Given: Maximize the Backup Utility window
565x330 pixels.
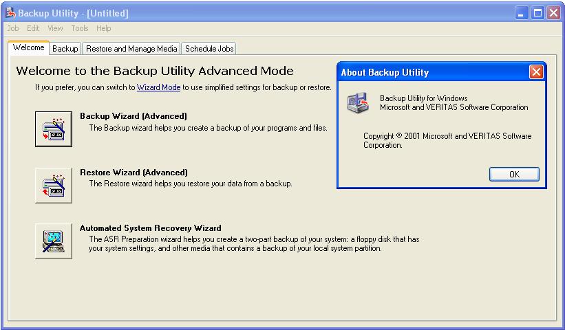Looking at the screenshot, I should [x=537, y=13].
